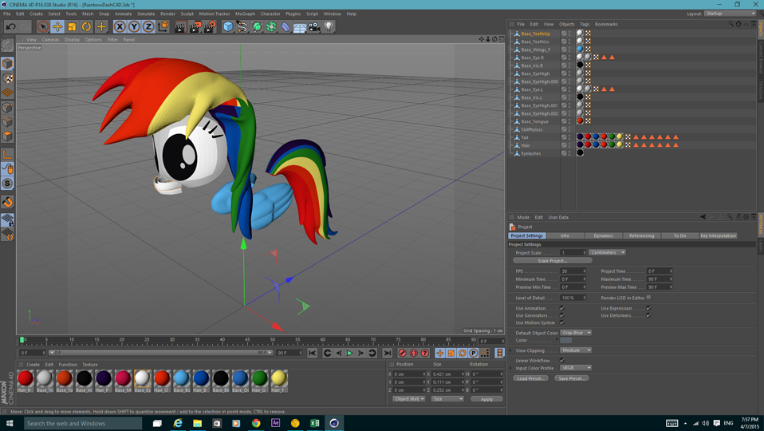Image resolution: width=764 pixels, height=431 pixels.
Task: Toggle Use Motion System checkbox
Action: point(561,322)
